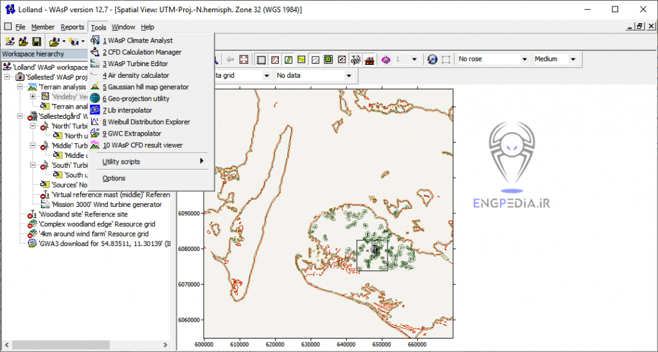This screenshot has width=658, height=352.
Task: Open the 'No rose' dropdown
Action: tap(523, 59)
